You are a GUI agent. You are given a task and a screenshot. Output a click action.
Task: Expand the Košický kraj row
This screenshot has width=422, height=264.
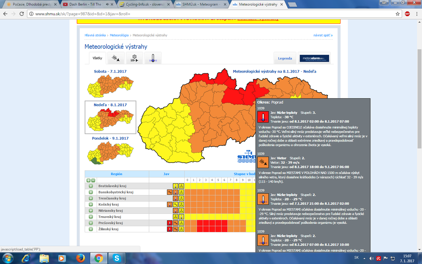click(x=91, y=205)
